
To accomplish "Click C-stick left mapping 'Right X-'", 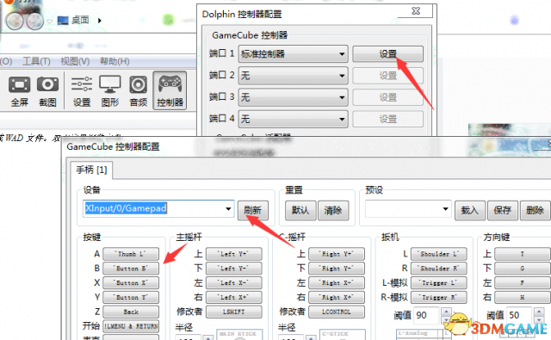I will (x=337, y=282).
